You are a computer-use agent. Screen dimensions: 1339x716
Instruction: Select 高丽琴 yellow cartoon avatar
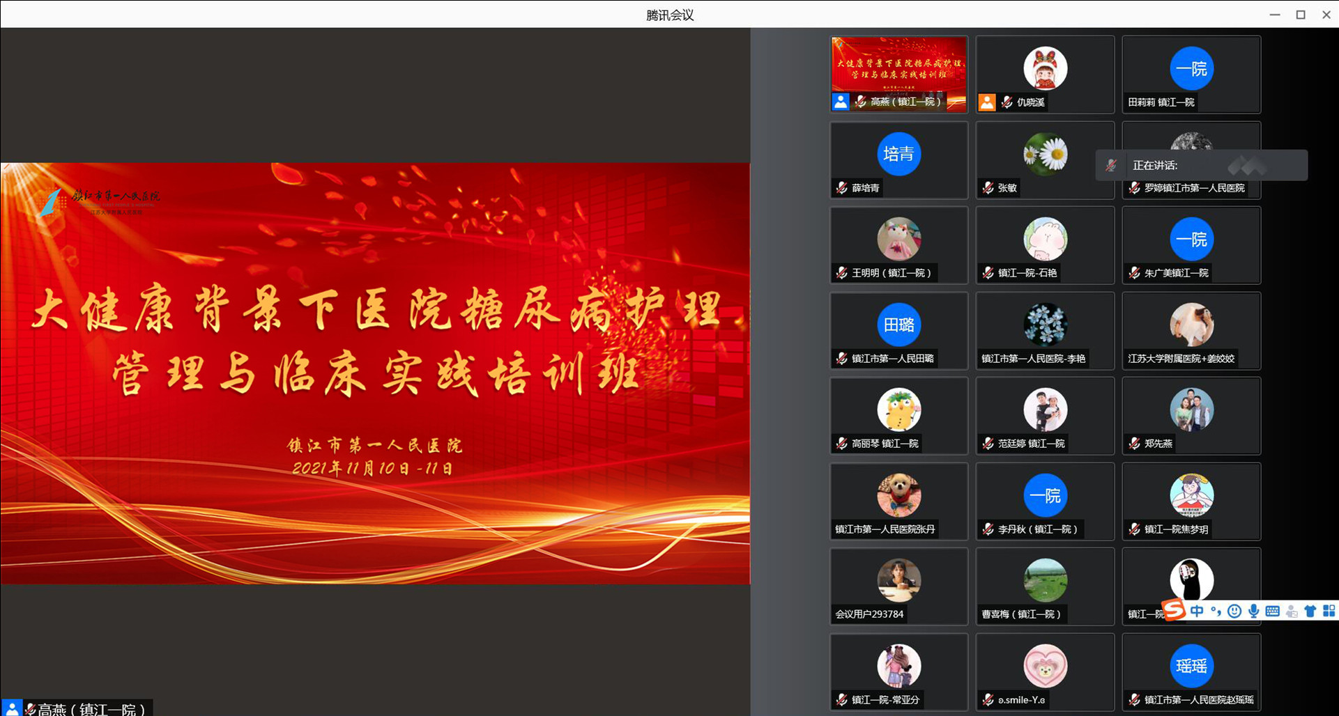coord(898,410)
